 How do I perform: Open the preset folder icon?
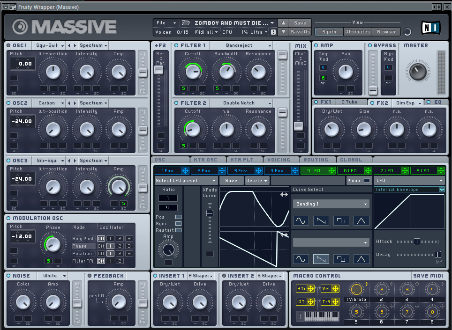pos(186,23)
